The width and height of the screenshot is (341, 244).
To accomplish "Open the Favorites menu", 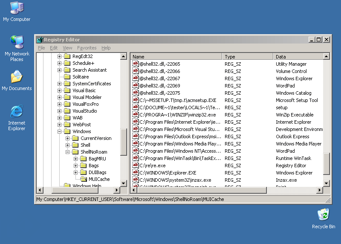I will point(87,48).
